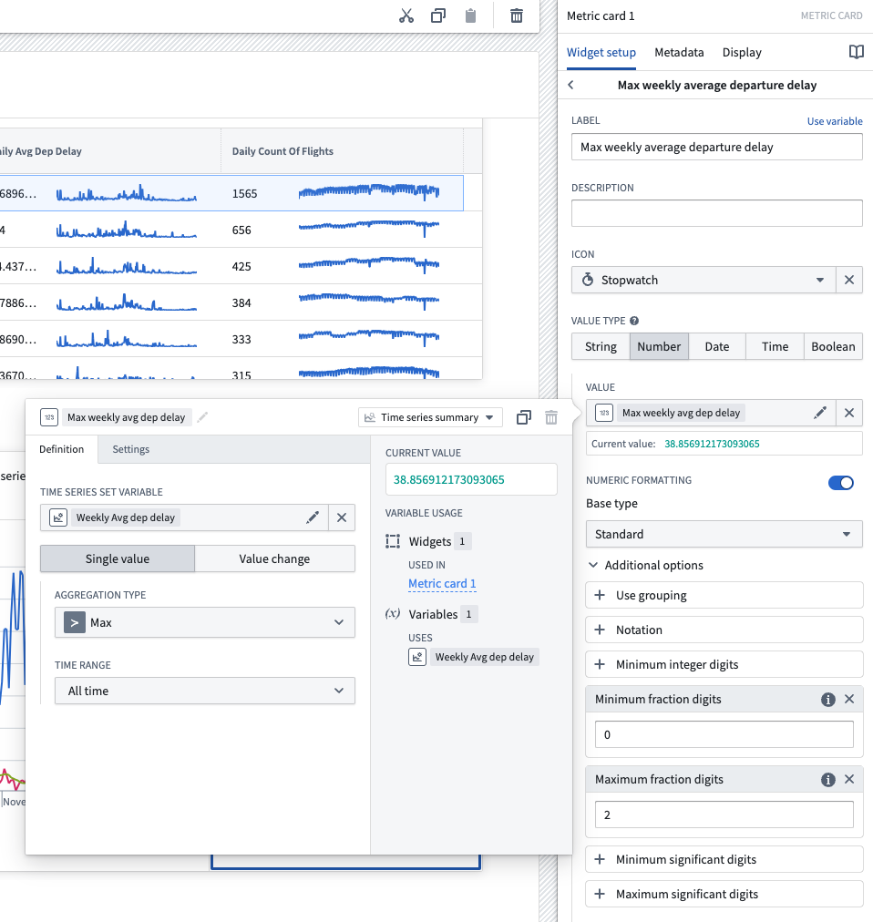Remove the Maximum fraction digits option
The height and width of the screenshot is (922, 873).
[x=849, y=779]
